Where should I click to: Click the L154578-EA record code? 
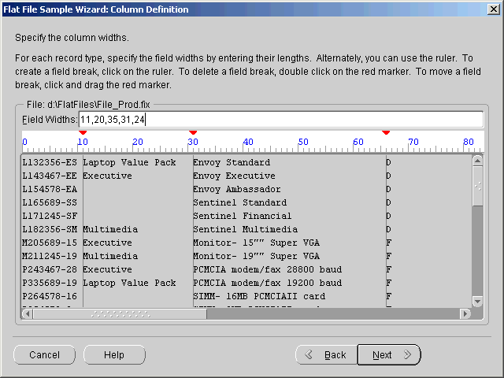click(x=50, y=189)
